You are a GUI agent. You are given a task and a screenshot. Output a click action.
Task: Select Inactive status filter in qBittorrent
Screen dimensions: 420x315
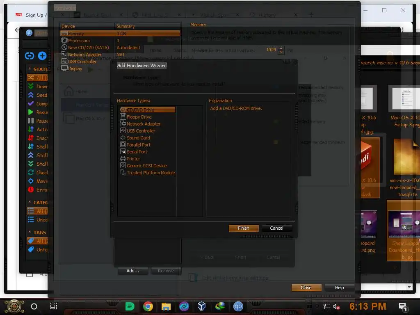tap(37, 138)
